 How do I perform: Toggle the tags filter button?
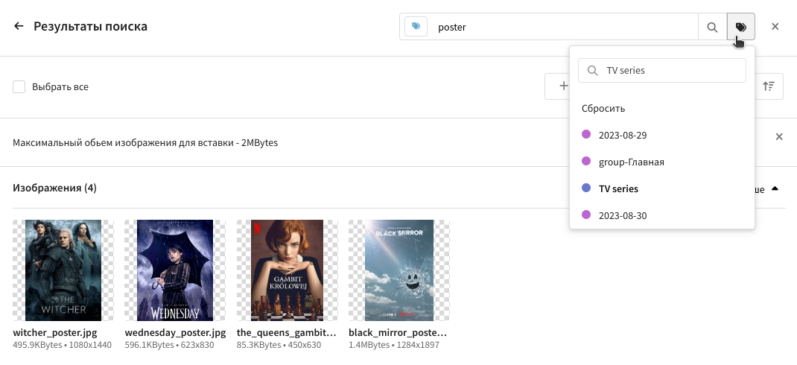[x=740, y=27]
